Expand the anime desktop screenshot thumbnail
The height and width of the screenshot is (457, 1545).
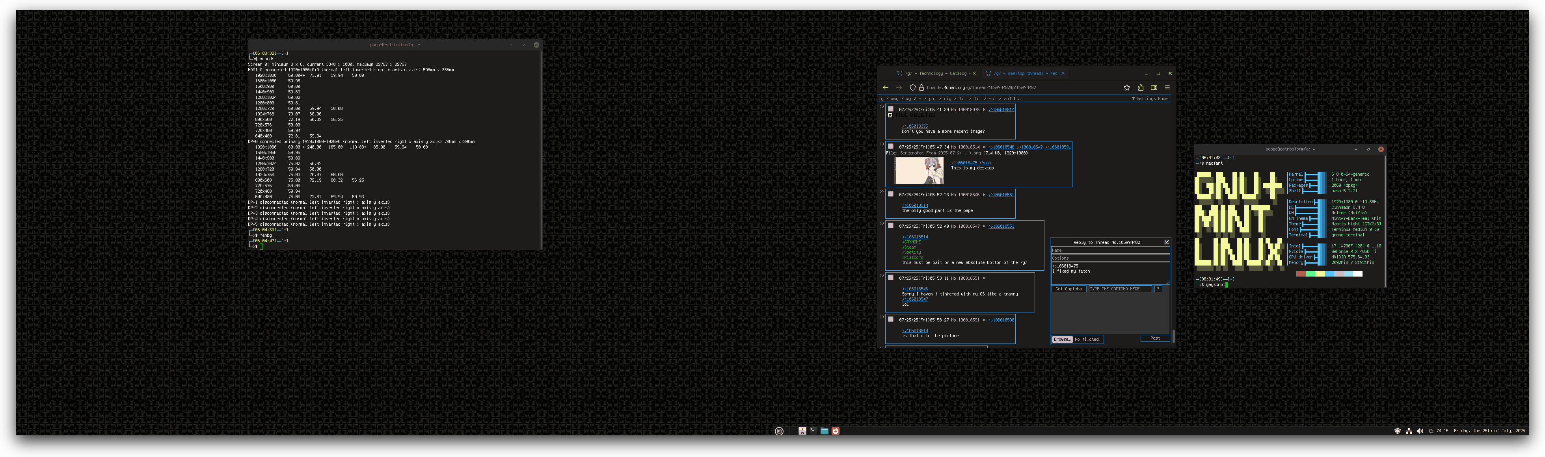coord(919,171)
